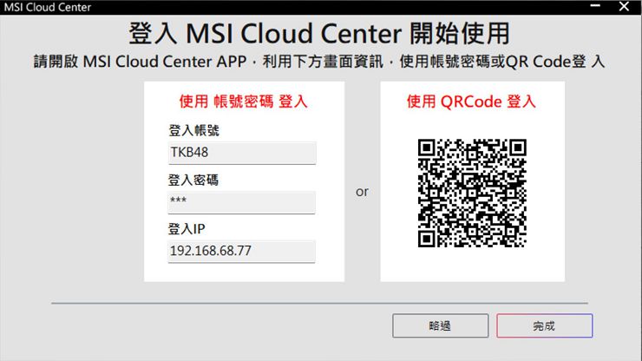The image size is (642, 361).
Task: Click the 登入IP field showing 192.168.68.77
Action: pos(241,251)
